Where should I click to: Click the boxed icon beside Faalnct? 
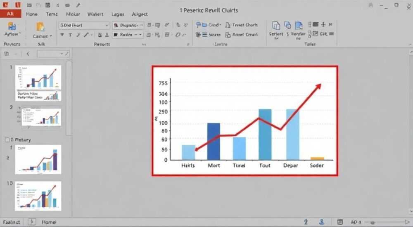[x=32, y=222]
